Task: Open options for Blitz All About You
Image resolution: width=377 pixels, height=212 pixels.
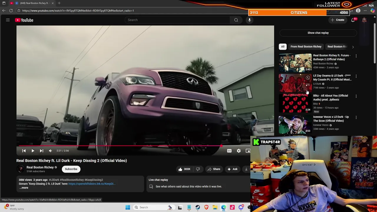Action: (x=356, y=96)
